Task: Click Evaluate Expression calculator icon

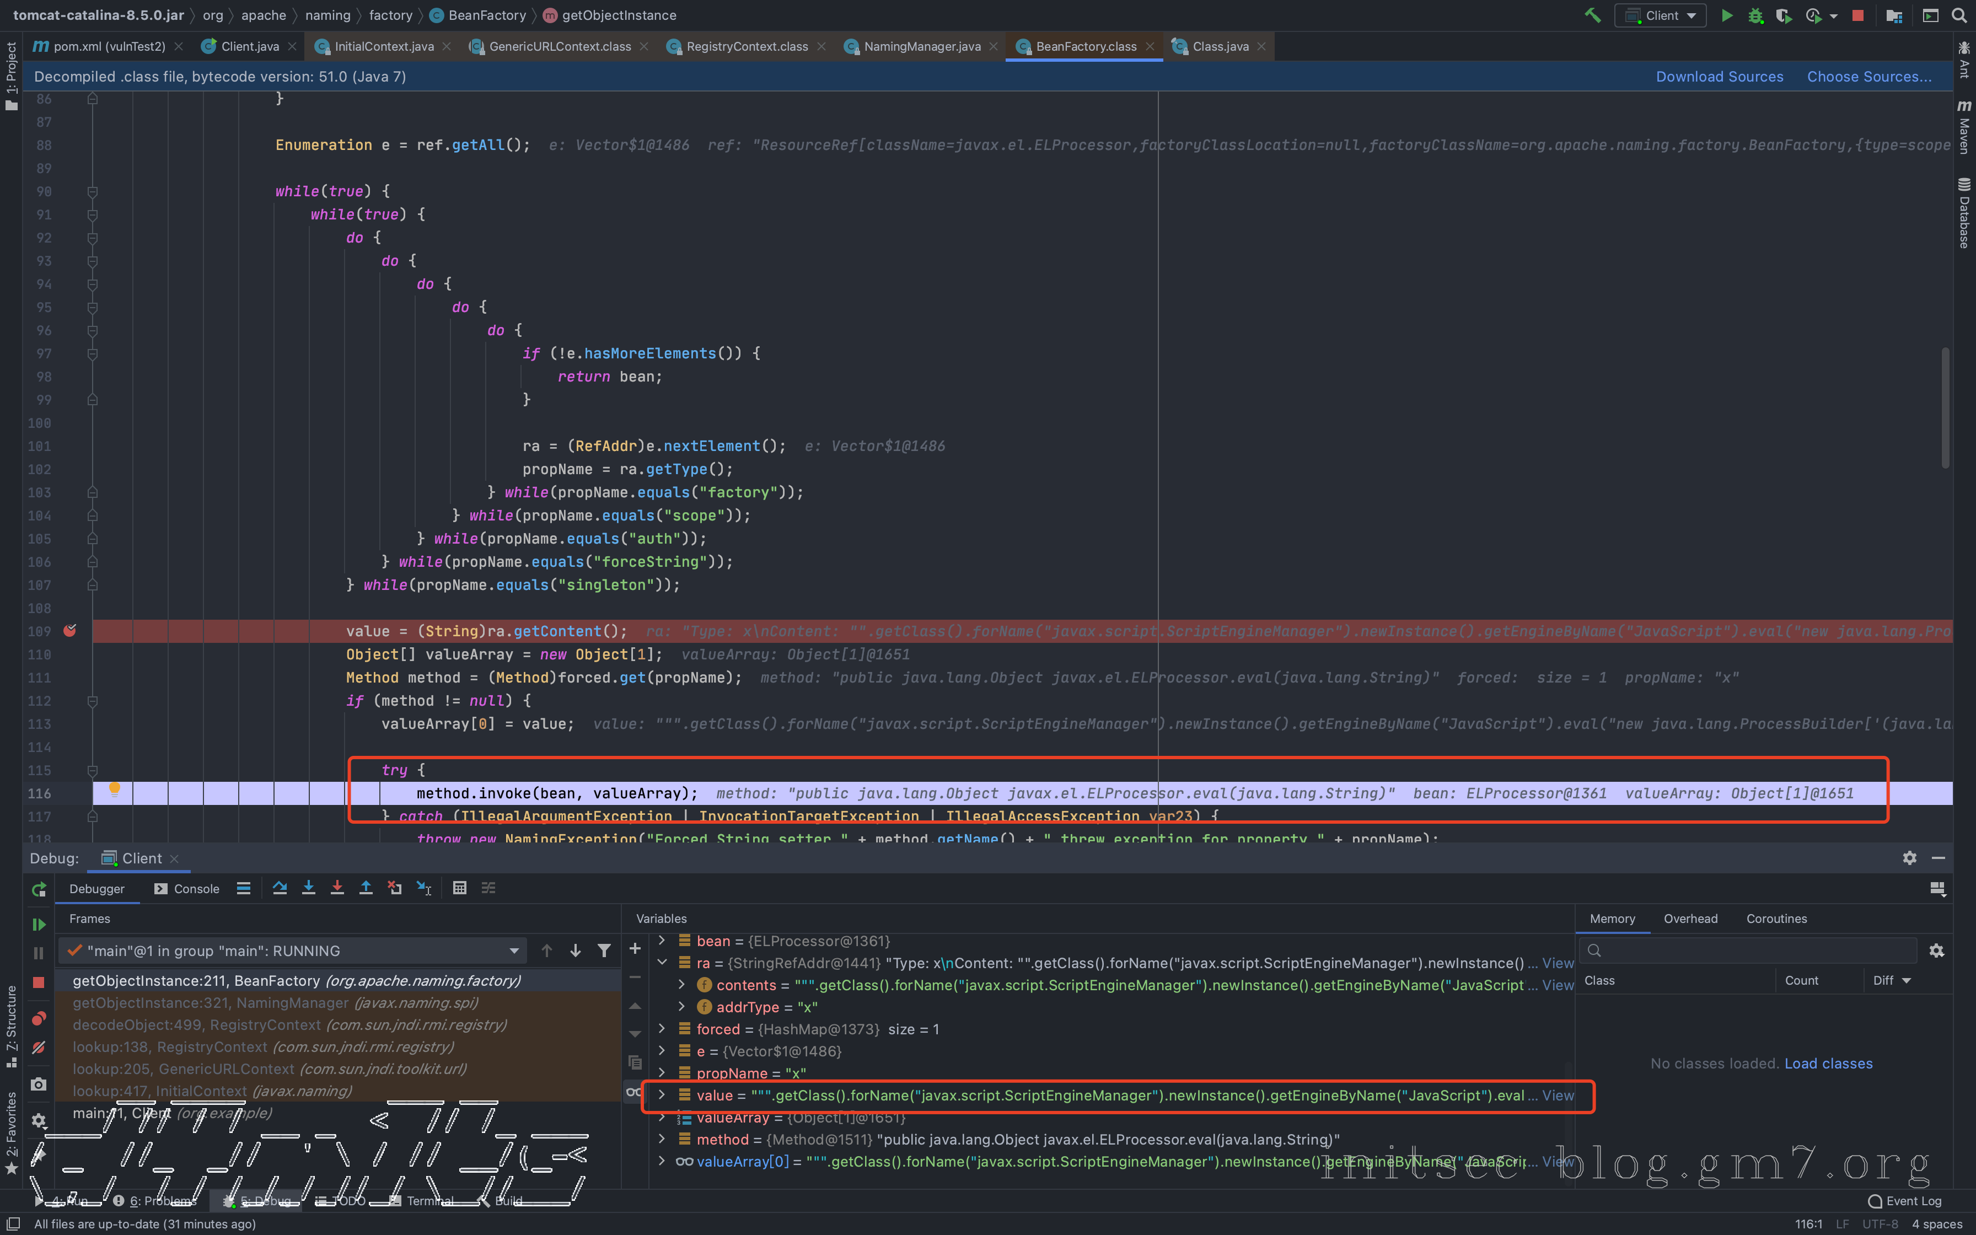Action: pos(460,888)
